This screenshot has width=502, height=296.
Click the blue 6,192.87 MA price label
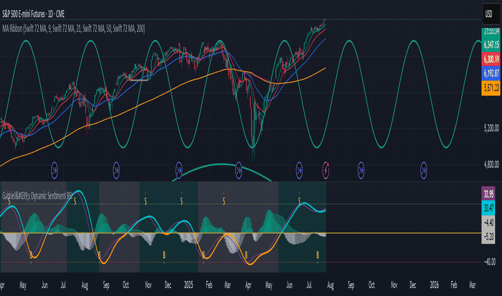click(x=491, y=73)
